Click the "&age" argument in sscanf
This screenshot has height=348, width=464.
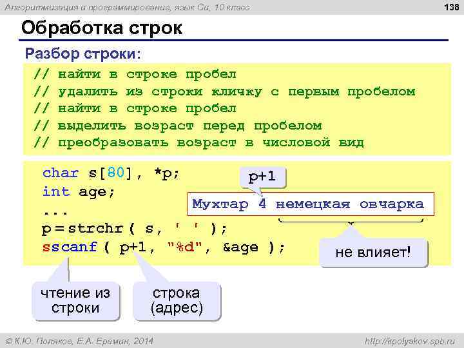click(240, 247)
